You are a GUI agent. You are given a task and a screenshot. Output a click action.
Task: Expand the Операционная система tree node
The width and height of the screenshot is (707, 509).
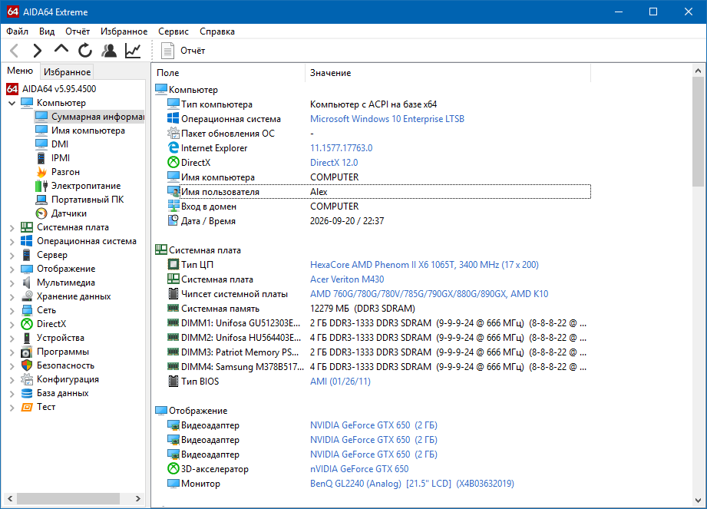tap(12, 242)
